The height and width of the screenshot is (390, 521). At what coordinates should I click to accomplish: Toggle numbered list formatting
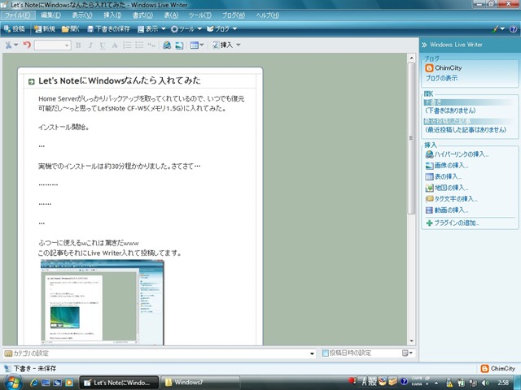[127, 45]
